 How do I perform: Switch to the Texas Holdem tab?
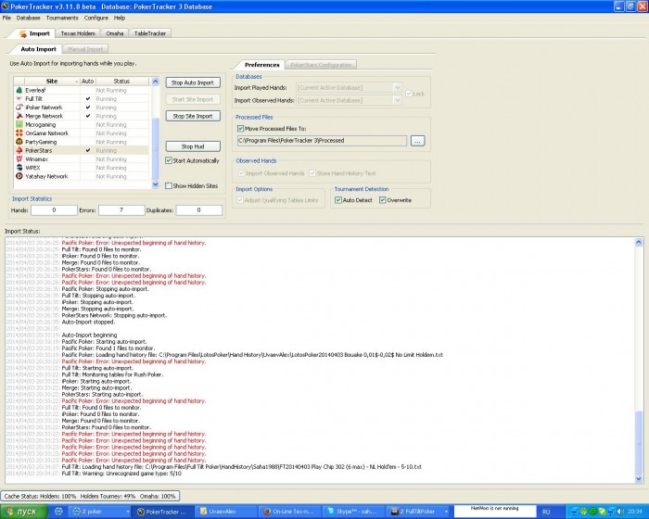pyautogui.click(x=78, y=33)
